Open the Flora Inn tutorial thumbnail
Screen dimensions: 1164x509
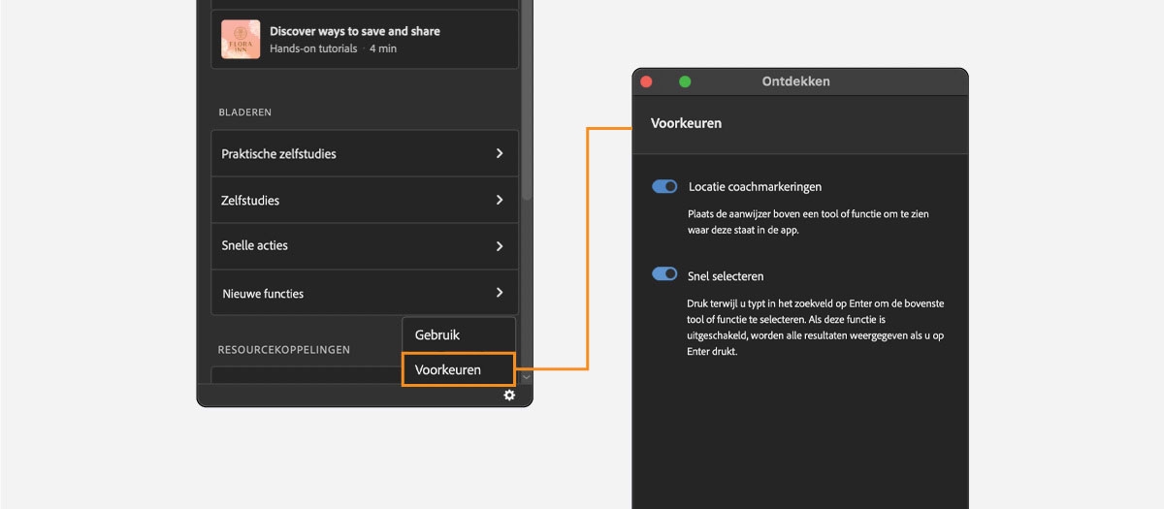(240, 40)
